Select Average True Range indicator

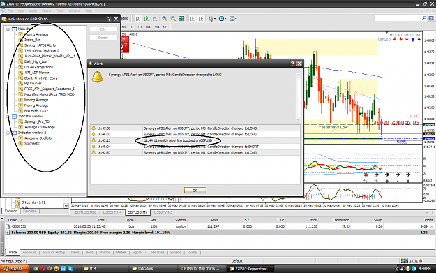(40, 127)
